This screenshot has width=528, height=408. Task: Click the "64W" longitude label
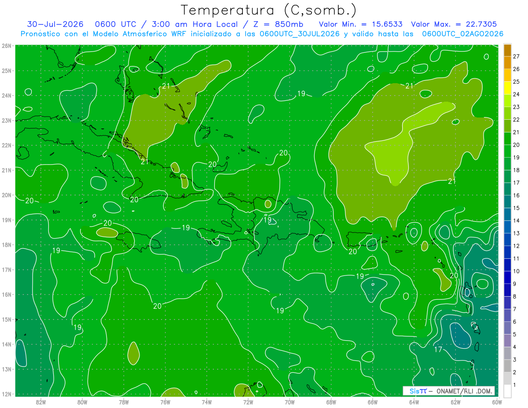[414, 402]
